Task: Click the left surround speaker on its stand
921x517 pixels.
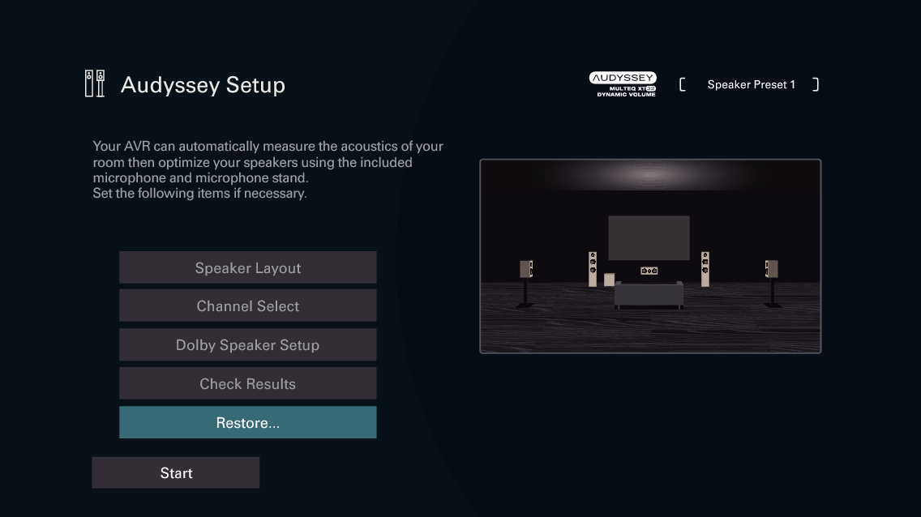Action: click(x=527, y=267)
